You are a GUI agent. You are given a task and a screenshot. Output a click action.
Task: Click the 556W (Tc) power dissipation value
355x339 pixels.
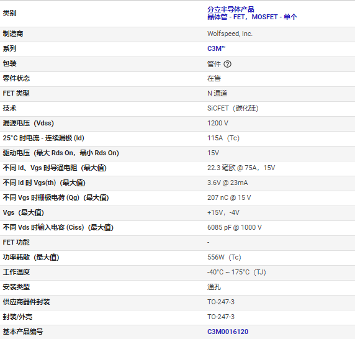[224, 257]
